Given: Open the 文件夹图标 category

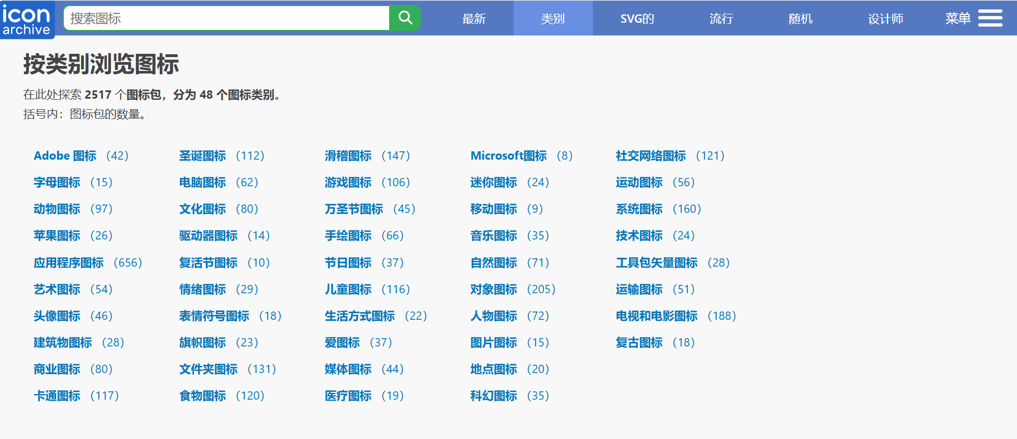Looking at the screenshot, I should tap(208, 369).
